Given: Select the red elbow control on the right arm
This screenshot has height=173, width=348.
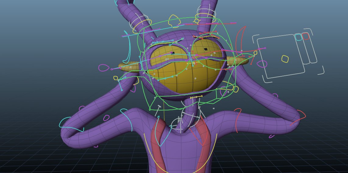Looking at the screenshot, I should [x=299, y=118].
